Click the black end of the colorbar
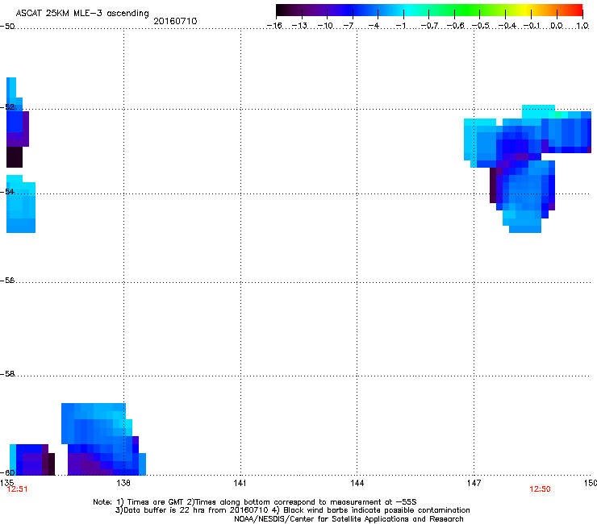The width and height of the screenshot is (597, 524). [284, 10]
